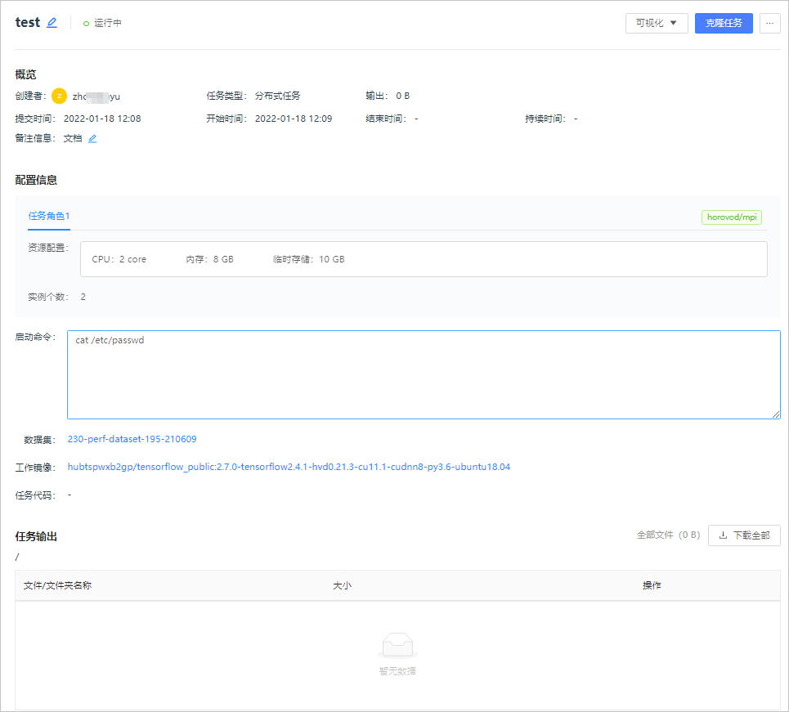Screen dimensions: 789x712
Task: Open dataset 230-perf-dataset-195-210609 link
Action: [x=132, y=439]
